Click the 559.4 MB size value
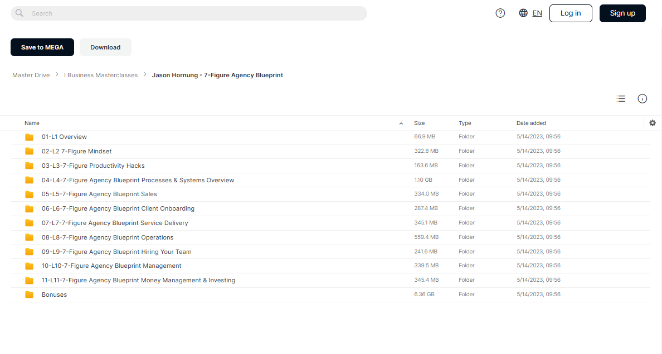662x354 pixels. pos(426,237)
